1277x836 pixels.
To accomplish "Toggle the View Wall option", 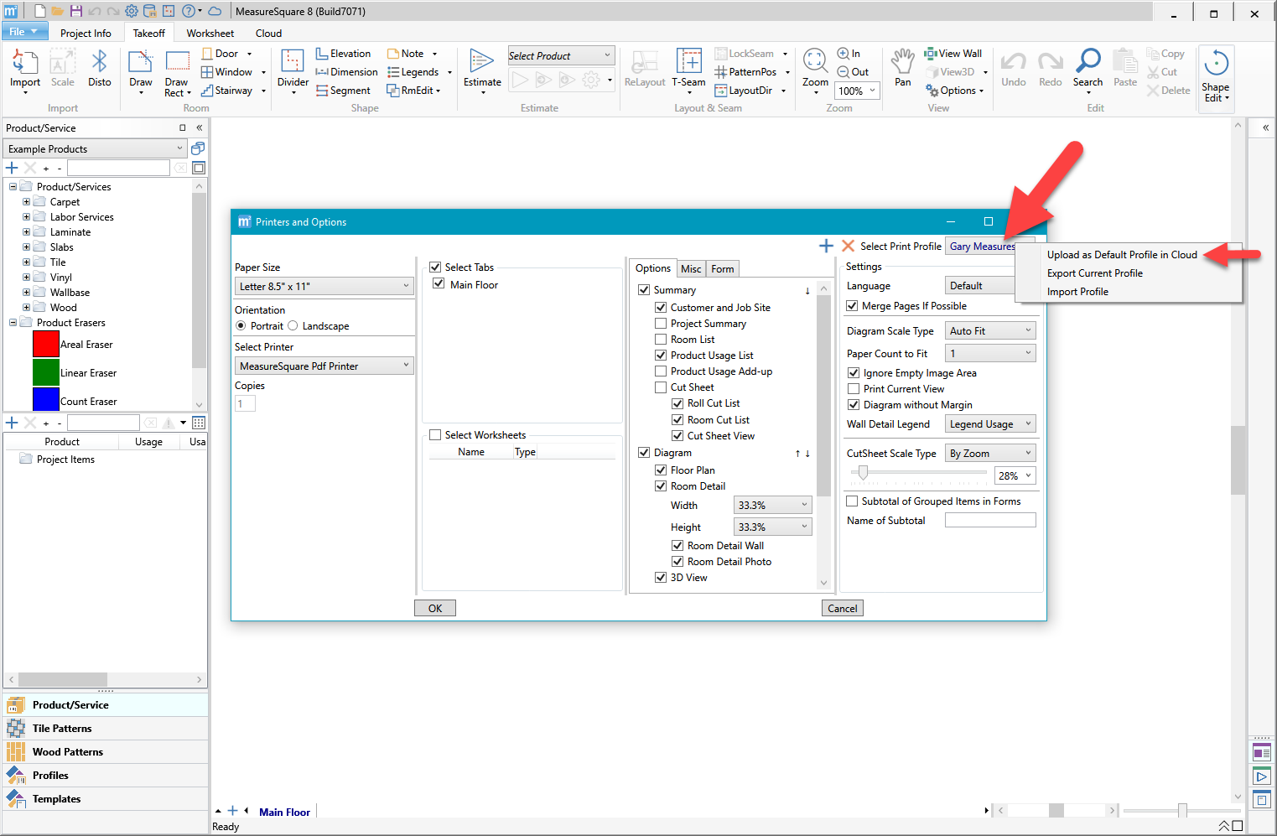I will 953,54.
